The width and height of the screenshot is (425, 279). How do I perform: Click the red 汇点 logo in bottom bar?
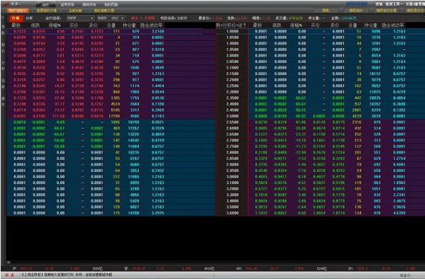(10, 275)
